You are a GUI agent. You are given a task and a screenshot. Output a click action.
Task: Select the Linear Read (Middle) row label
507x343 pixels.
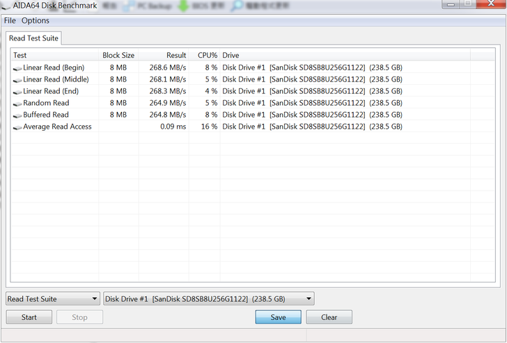coord(56,79)
